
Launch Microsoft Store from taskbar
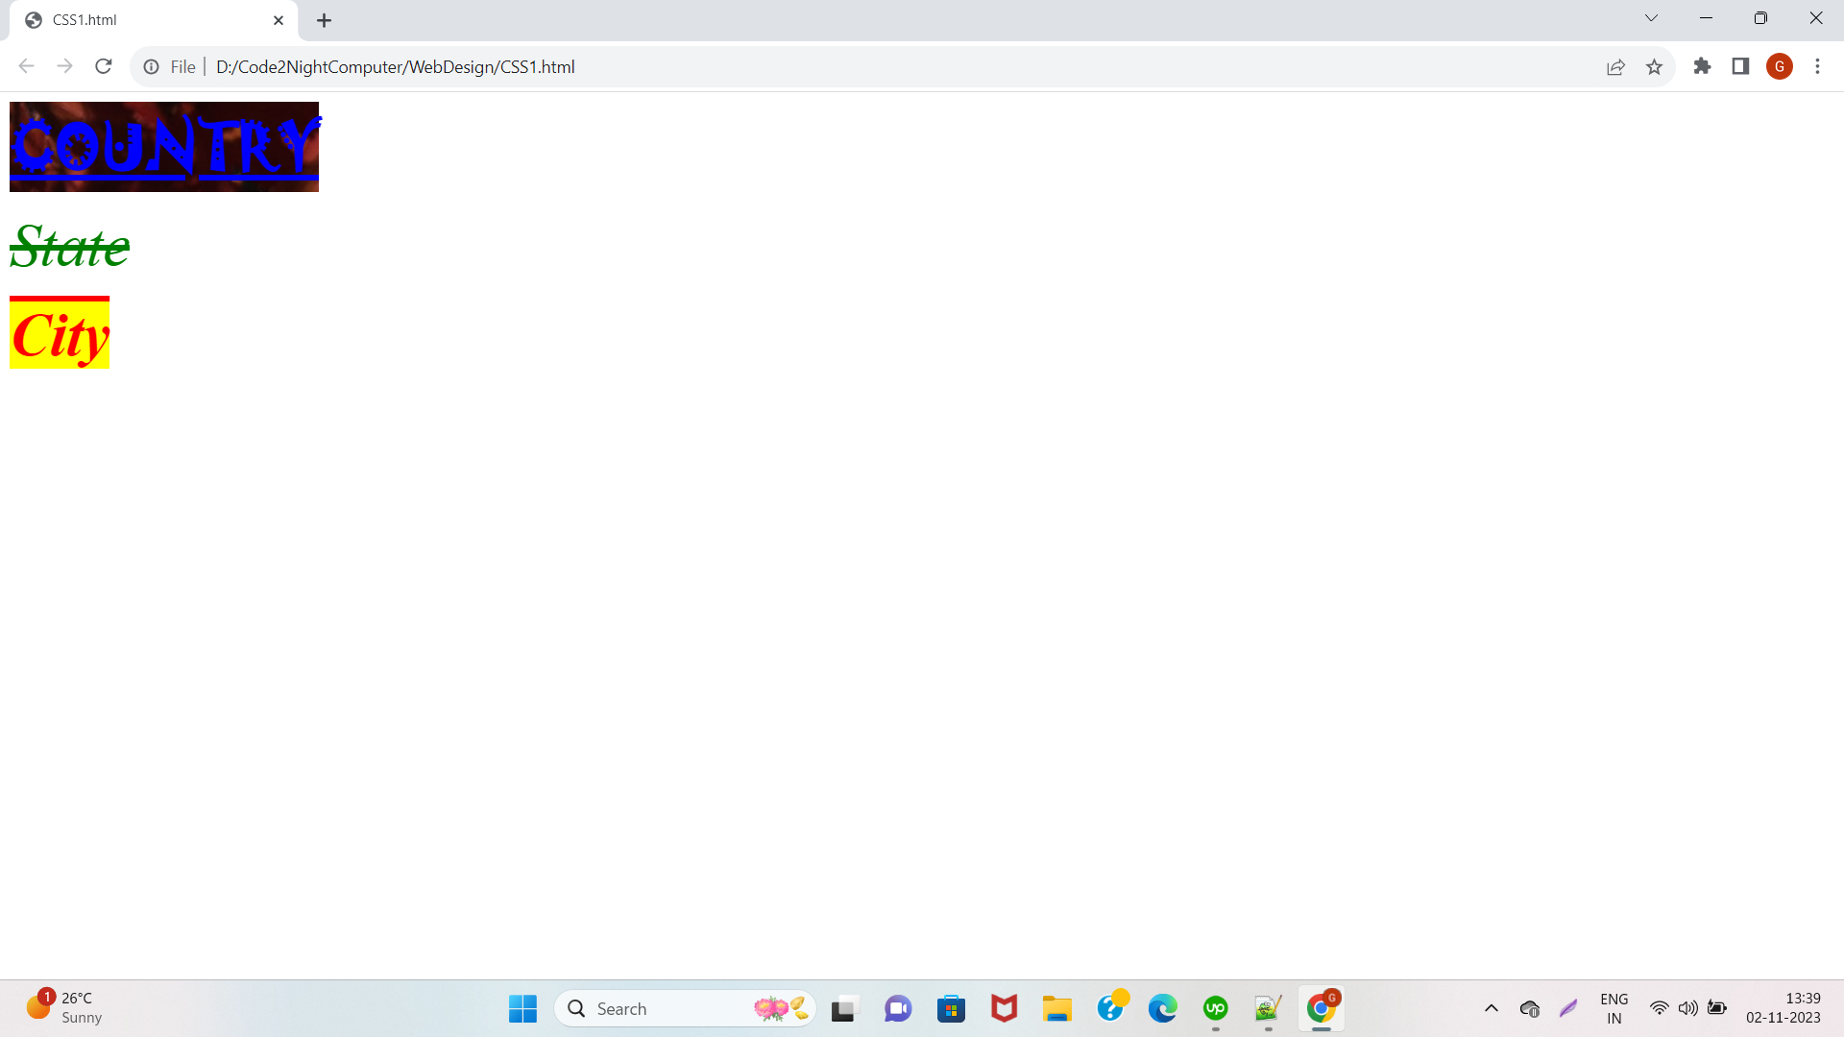pyautogui.click(x=951, y=1009)
